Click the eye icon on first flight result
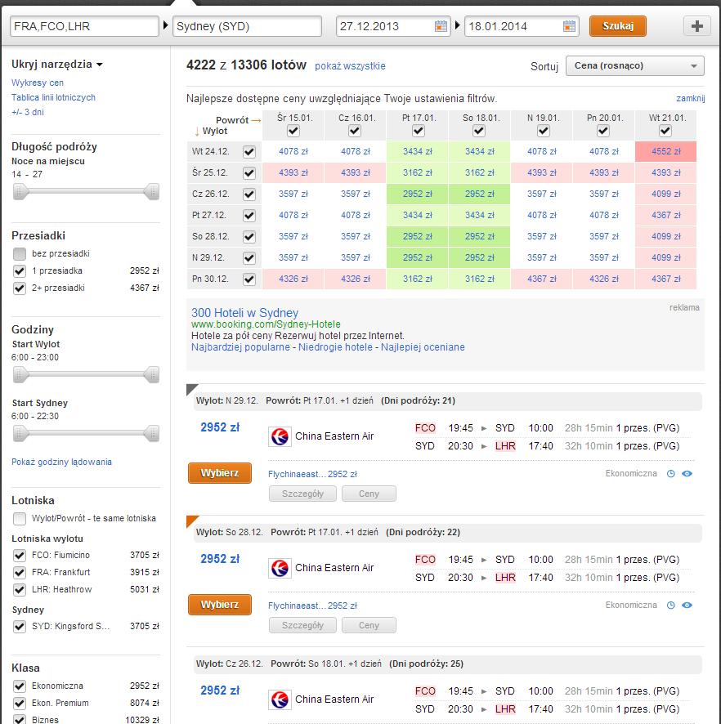The width and height of the screenshot is (721, 724). pyautogui.click(x=687, y=474)
